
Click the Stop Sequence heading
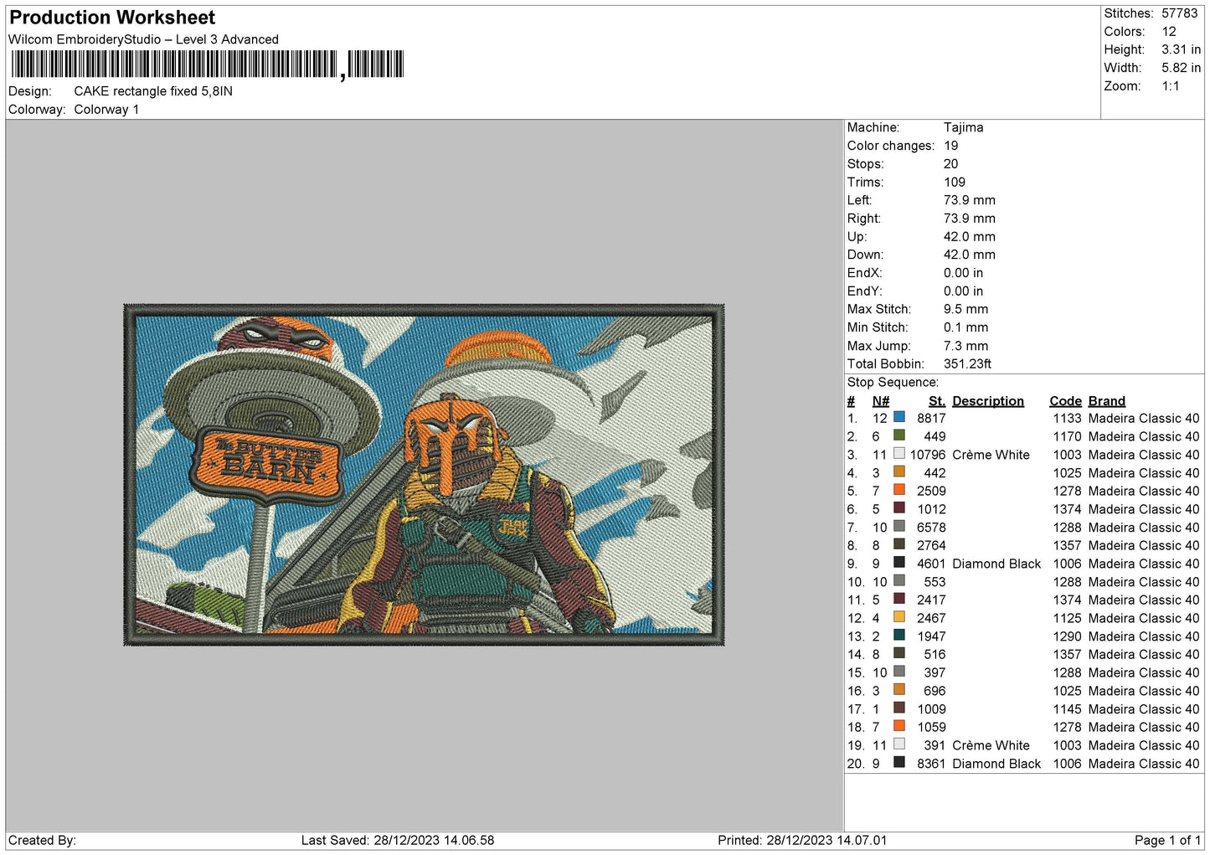(x=893, y=383)
